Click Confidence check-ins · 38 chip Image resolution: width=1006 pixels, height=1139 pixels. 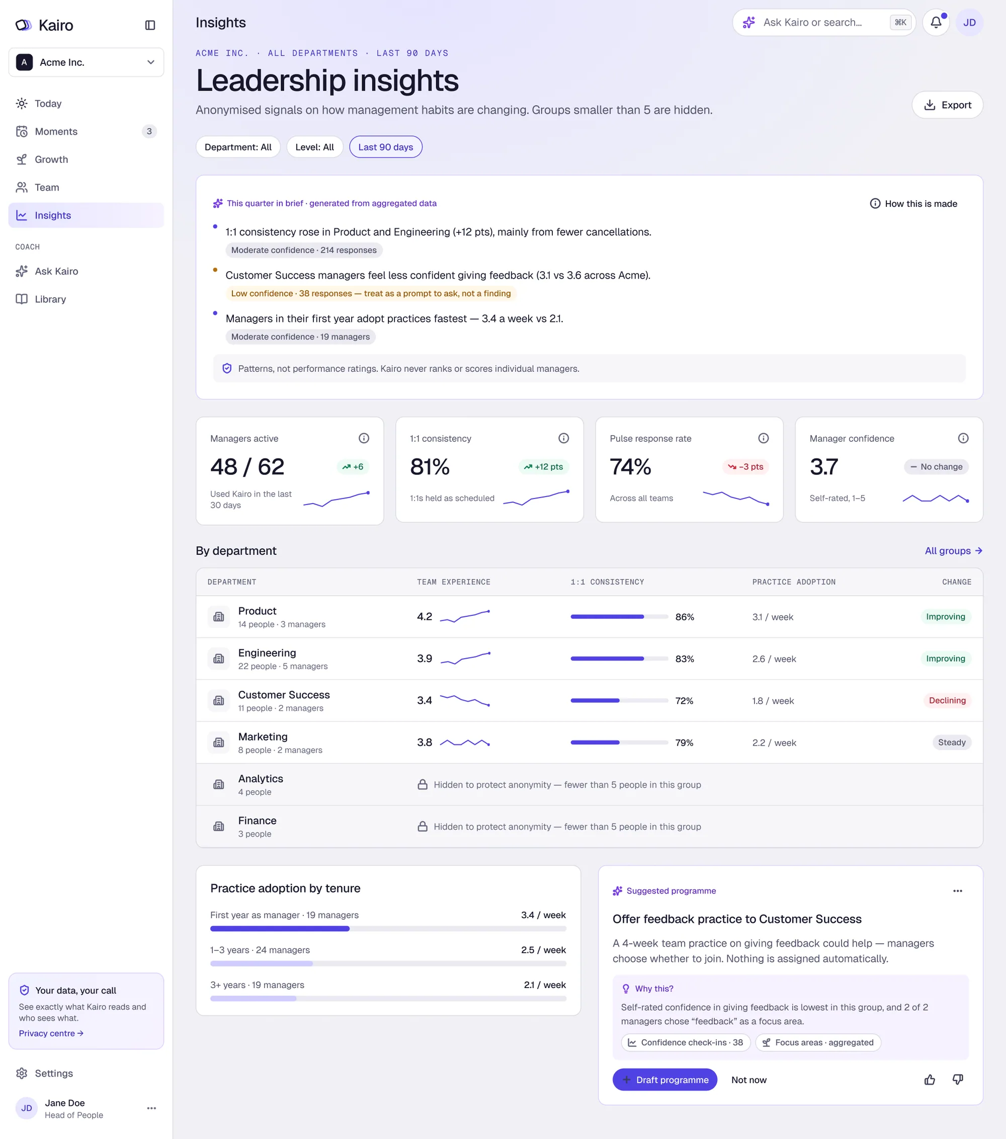click(x=686, y=1042)
